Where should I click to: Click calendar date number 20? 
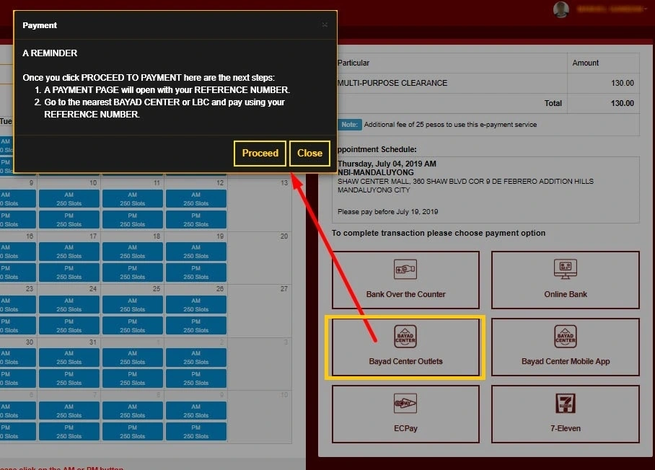[284, 236]
